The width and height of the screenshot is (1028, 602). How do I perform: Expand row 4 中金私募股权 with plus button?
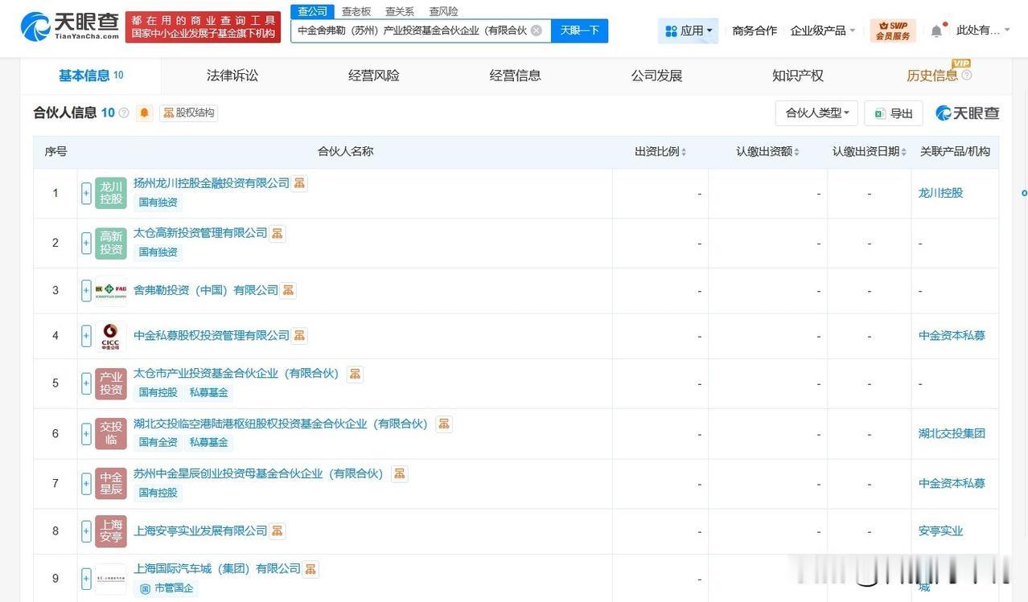(86, 336)
